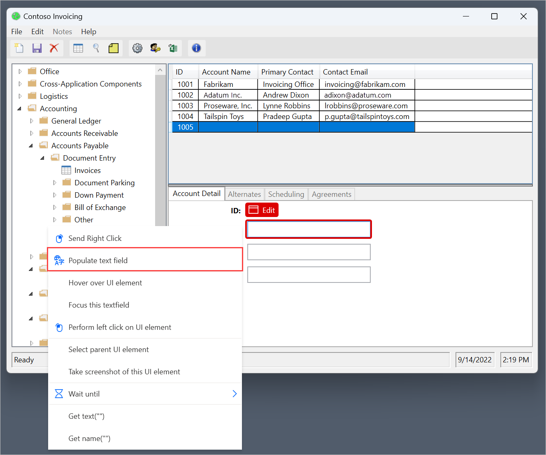Create a new document using the toolbar icon

19,48
